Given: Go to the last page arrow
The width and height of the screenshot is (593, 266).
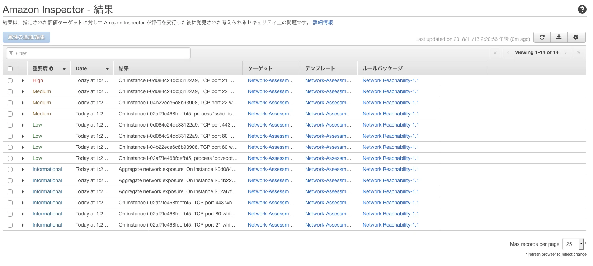Looking at the screenshot, I should 578,53.
